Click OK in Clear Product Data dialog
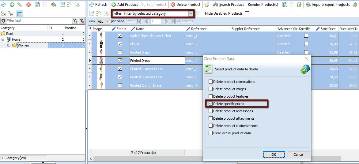 (274, 155)
